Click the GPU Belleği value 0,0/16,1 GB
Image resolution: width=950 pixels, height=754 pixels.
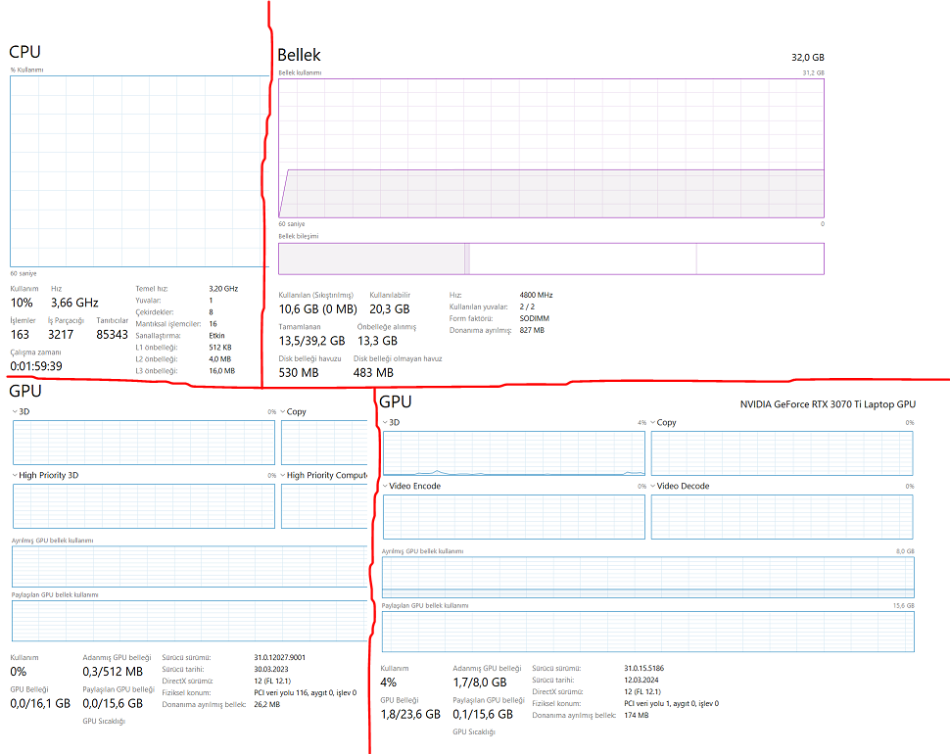point(40,704)
